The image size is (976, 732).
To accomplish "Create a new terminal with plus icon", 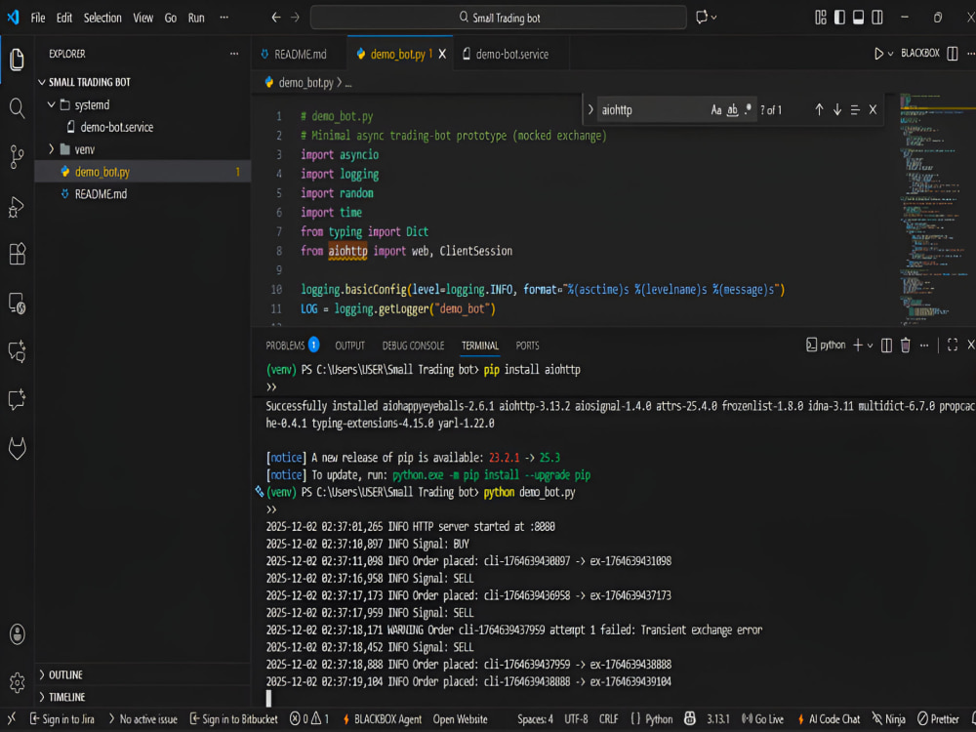I will [858, 346].
